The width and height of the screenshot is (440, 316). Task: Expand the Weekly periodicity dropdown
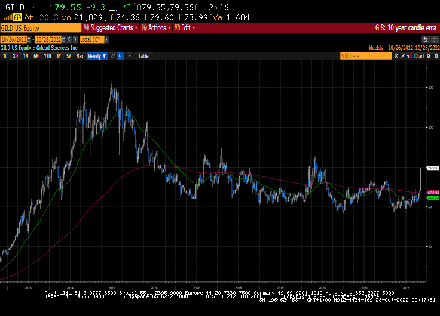pos(97,56)
